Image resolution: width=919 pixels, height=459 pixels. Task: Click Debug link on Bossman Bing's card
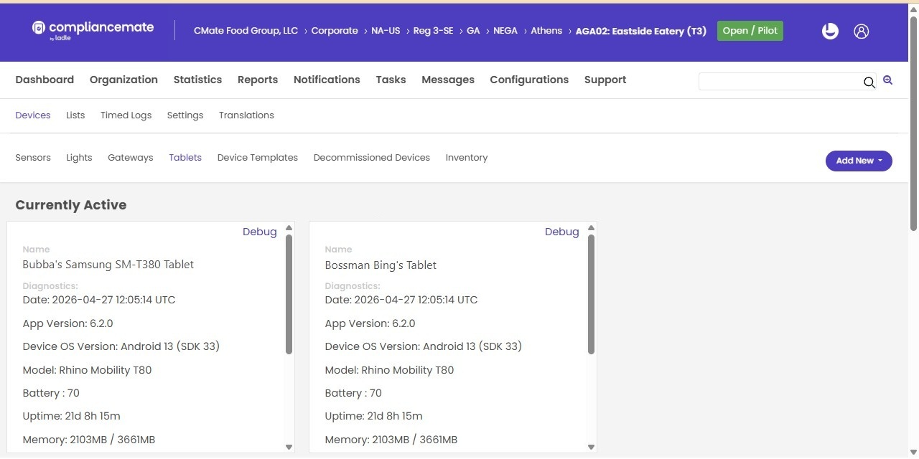pyautogui.click(x=562, y=232)
